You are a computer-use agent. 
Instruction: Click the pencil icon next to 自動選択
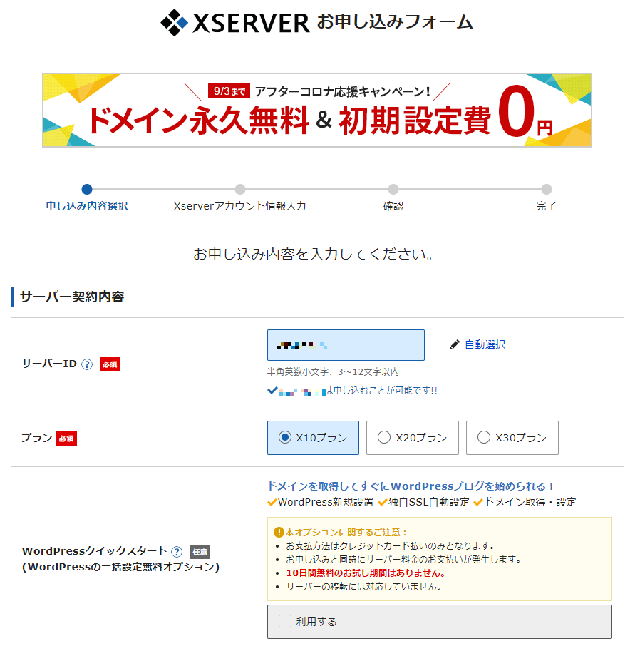454,344
